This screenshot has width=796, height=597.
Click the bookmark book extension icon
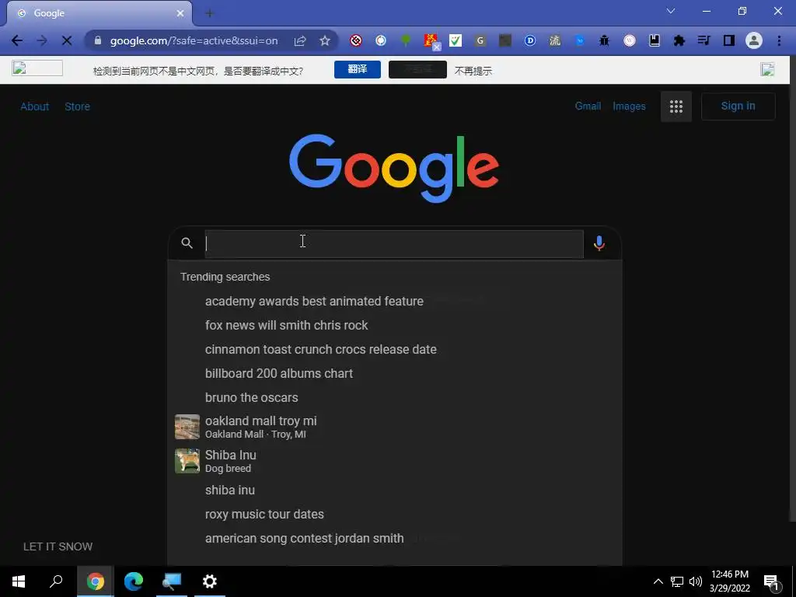[x=655, y=40]
